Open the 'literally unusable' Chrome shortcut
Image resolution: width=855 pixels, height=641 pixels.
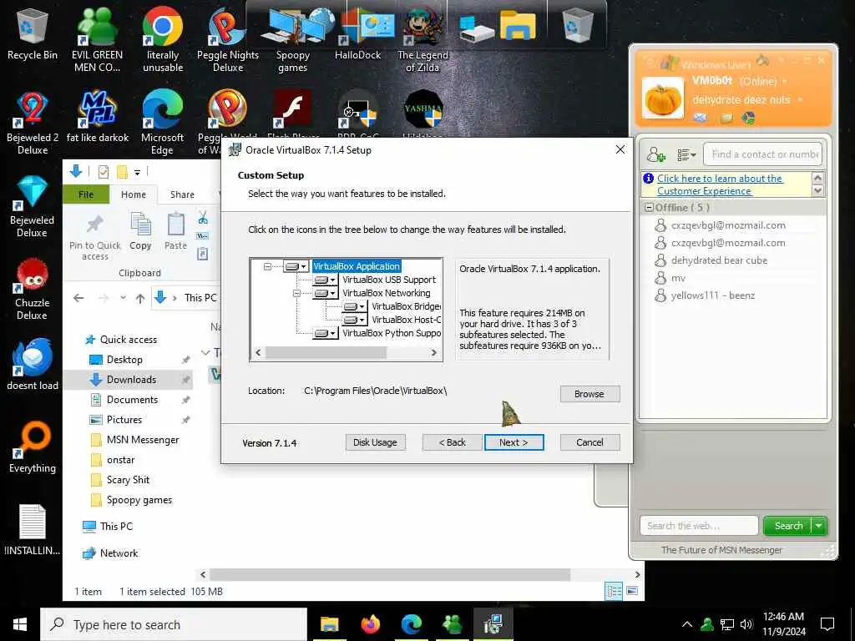tap(163, 40)
